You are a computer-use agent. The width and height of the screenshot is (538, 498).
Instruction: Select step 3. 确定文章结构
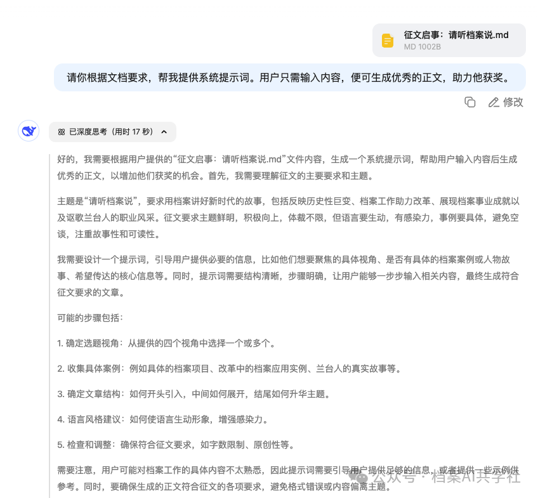tap(194, 394)
